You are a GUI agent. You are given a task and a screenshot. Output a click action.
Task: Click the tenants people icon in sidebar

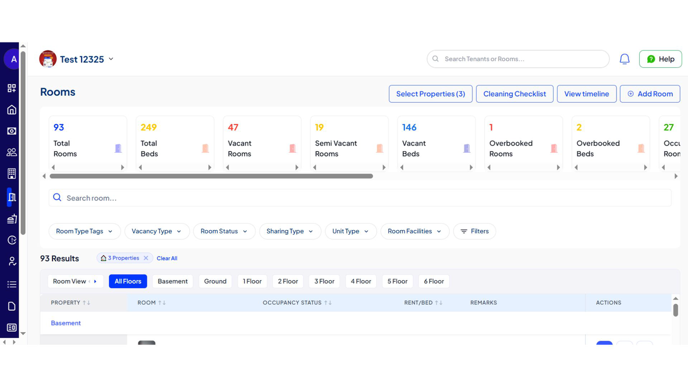coord(11,152)
